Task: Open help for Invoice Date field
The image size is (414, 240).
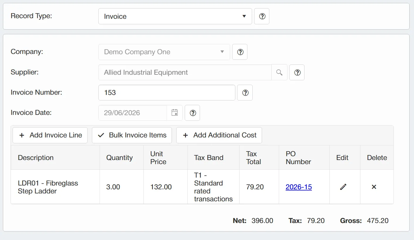Action: point(192,113)
